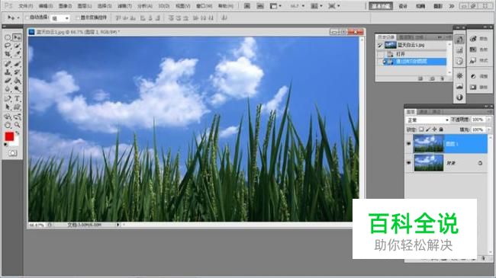This screenshot has height=278, width=496.
Task: Select the Pen tool
Action: point(8,98)
